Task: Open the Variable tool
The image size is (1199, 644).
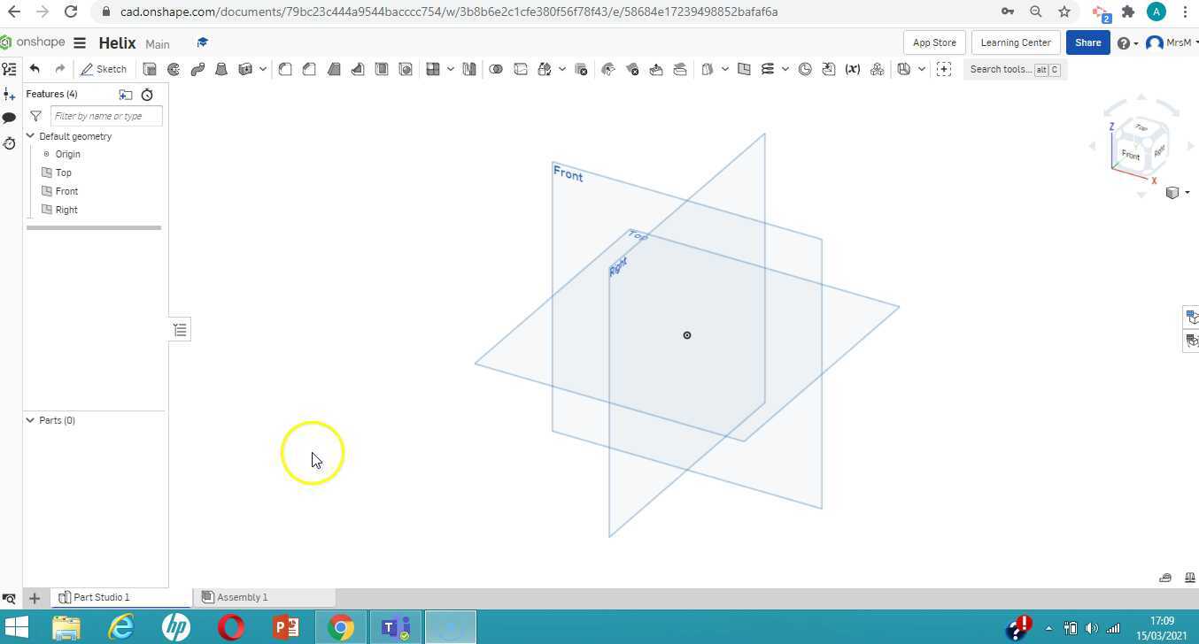Action: point(853,69)
